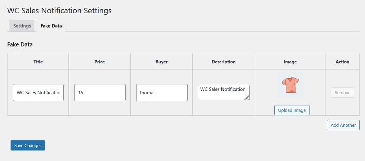Click the Fake Data section heading
The width and height of the screenshot is (365, 161).
click(x=20, y=44)
